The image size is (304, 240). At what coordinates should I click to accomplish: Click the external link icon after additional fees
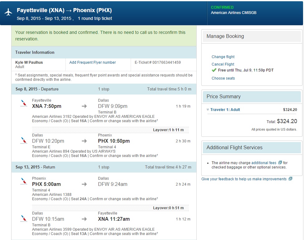pyautogui.click(x=280, y=163)
